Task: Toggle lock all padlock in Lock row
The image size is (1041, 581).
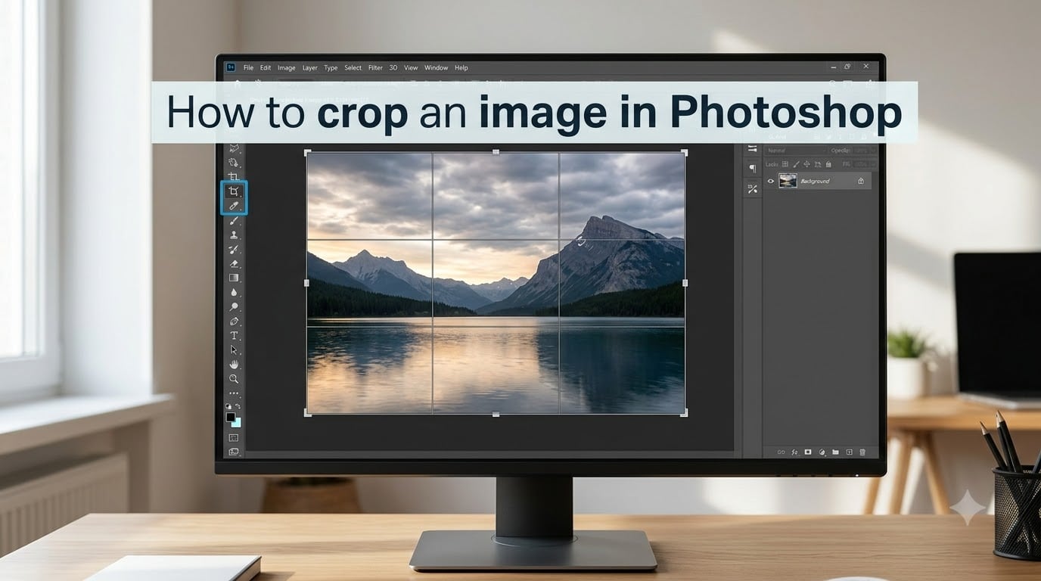Action: coord(828,164)
